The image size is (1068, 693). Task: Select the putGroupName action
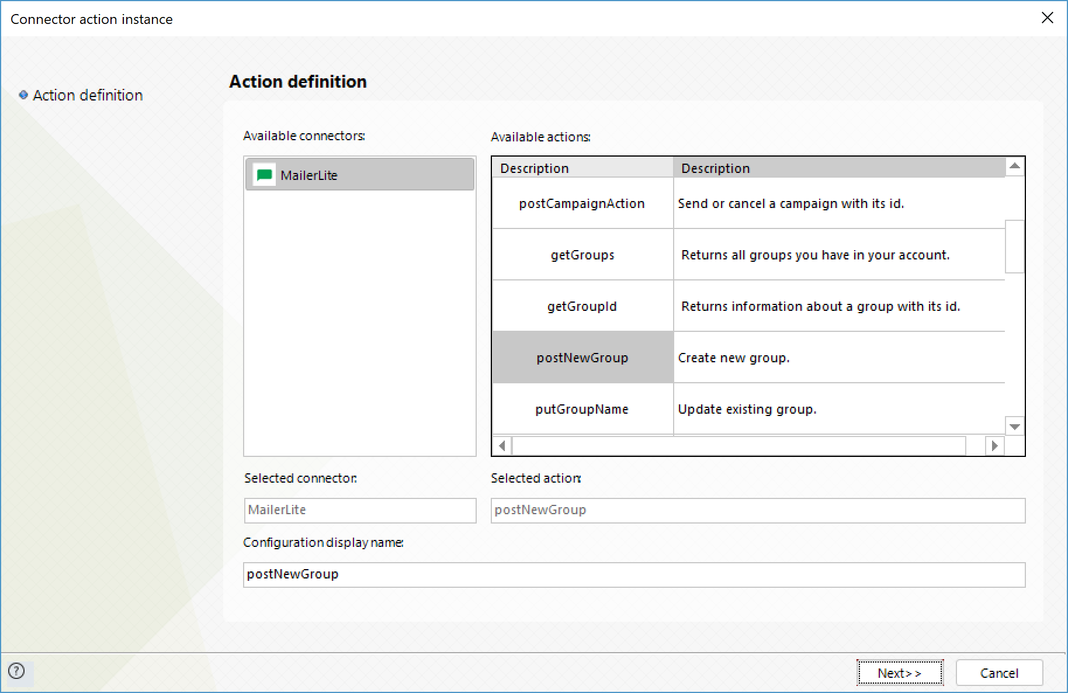[x=582, y=409]
